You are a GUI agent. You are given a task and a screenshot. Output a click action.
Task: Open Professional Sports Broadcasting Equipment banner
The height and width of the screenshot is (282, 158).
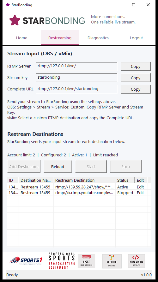(61, 261)
